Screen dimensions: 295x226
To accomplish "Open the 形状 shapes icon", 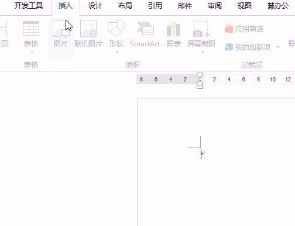I will coord(116,29).
